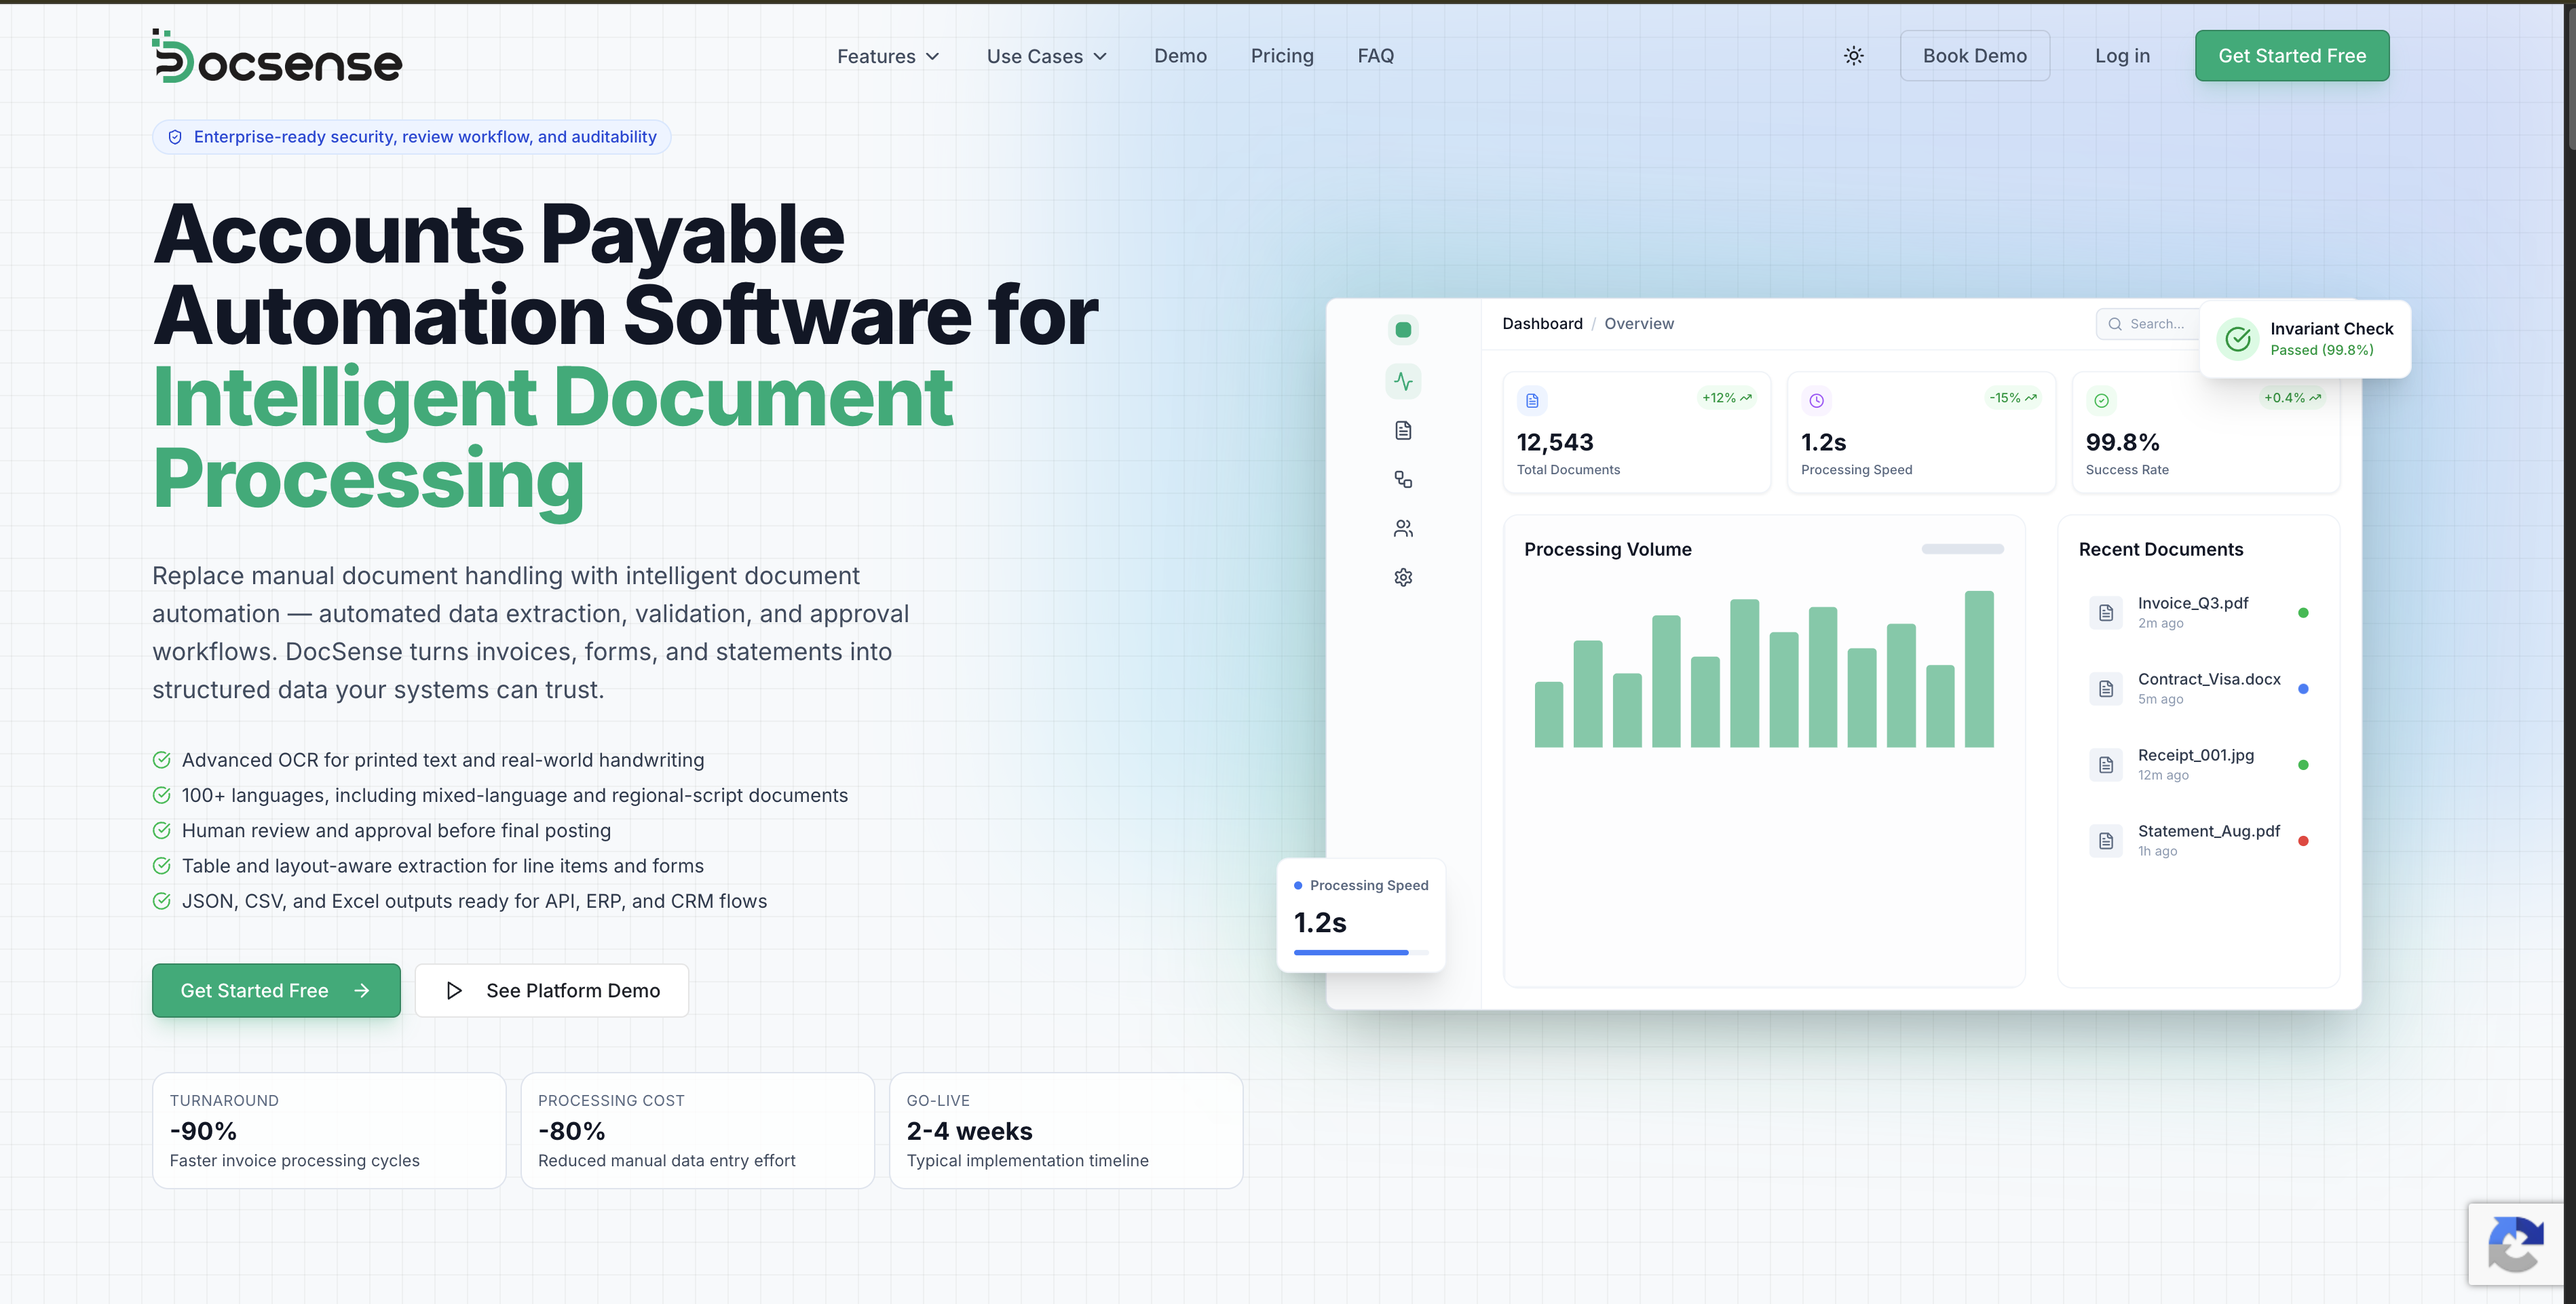Click the Invariant Check green checkmark icon

2237,339
